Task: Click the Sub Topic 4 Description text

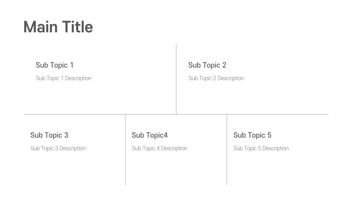Action: click(160, 148)
